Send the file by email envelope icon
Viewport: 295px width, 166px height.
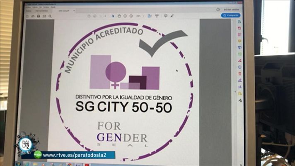[44, 17]
